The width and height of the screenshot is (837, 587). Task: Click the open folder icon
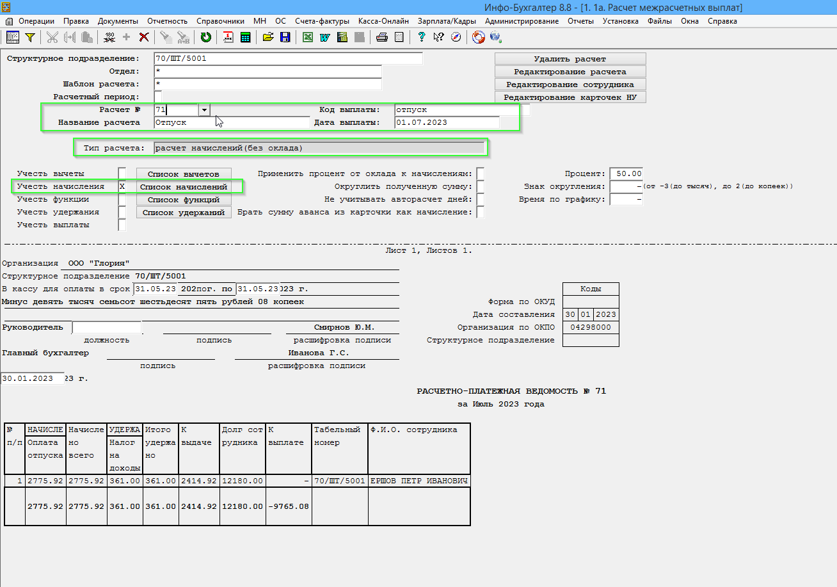268,37
